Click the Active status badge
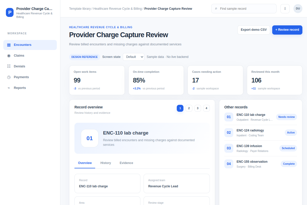This screenshot has height=205, width=307. (x=291, y=132)
